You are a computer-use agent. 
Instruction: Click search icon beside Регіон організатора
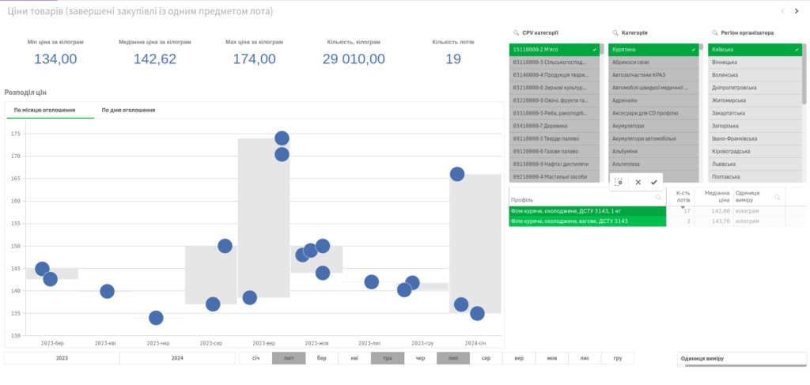(x=714, y=33)
